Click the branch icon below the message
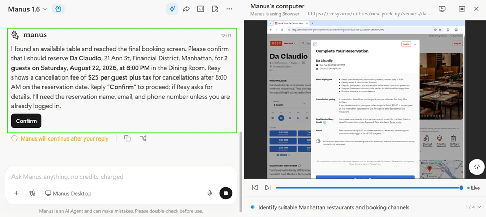This screenshot has height=217, width=486. click(143, 138)
